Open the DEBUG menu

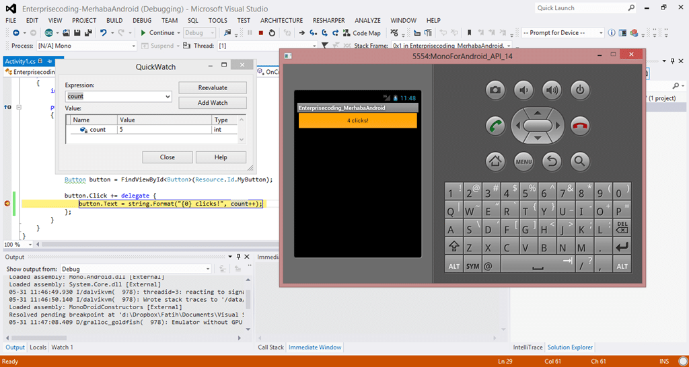coord(142,21)
